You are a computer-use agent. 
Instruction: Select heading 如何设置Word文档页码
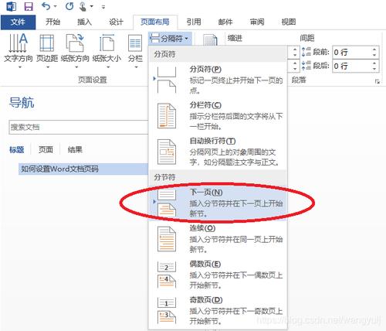coord(83,169)
